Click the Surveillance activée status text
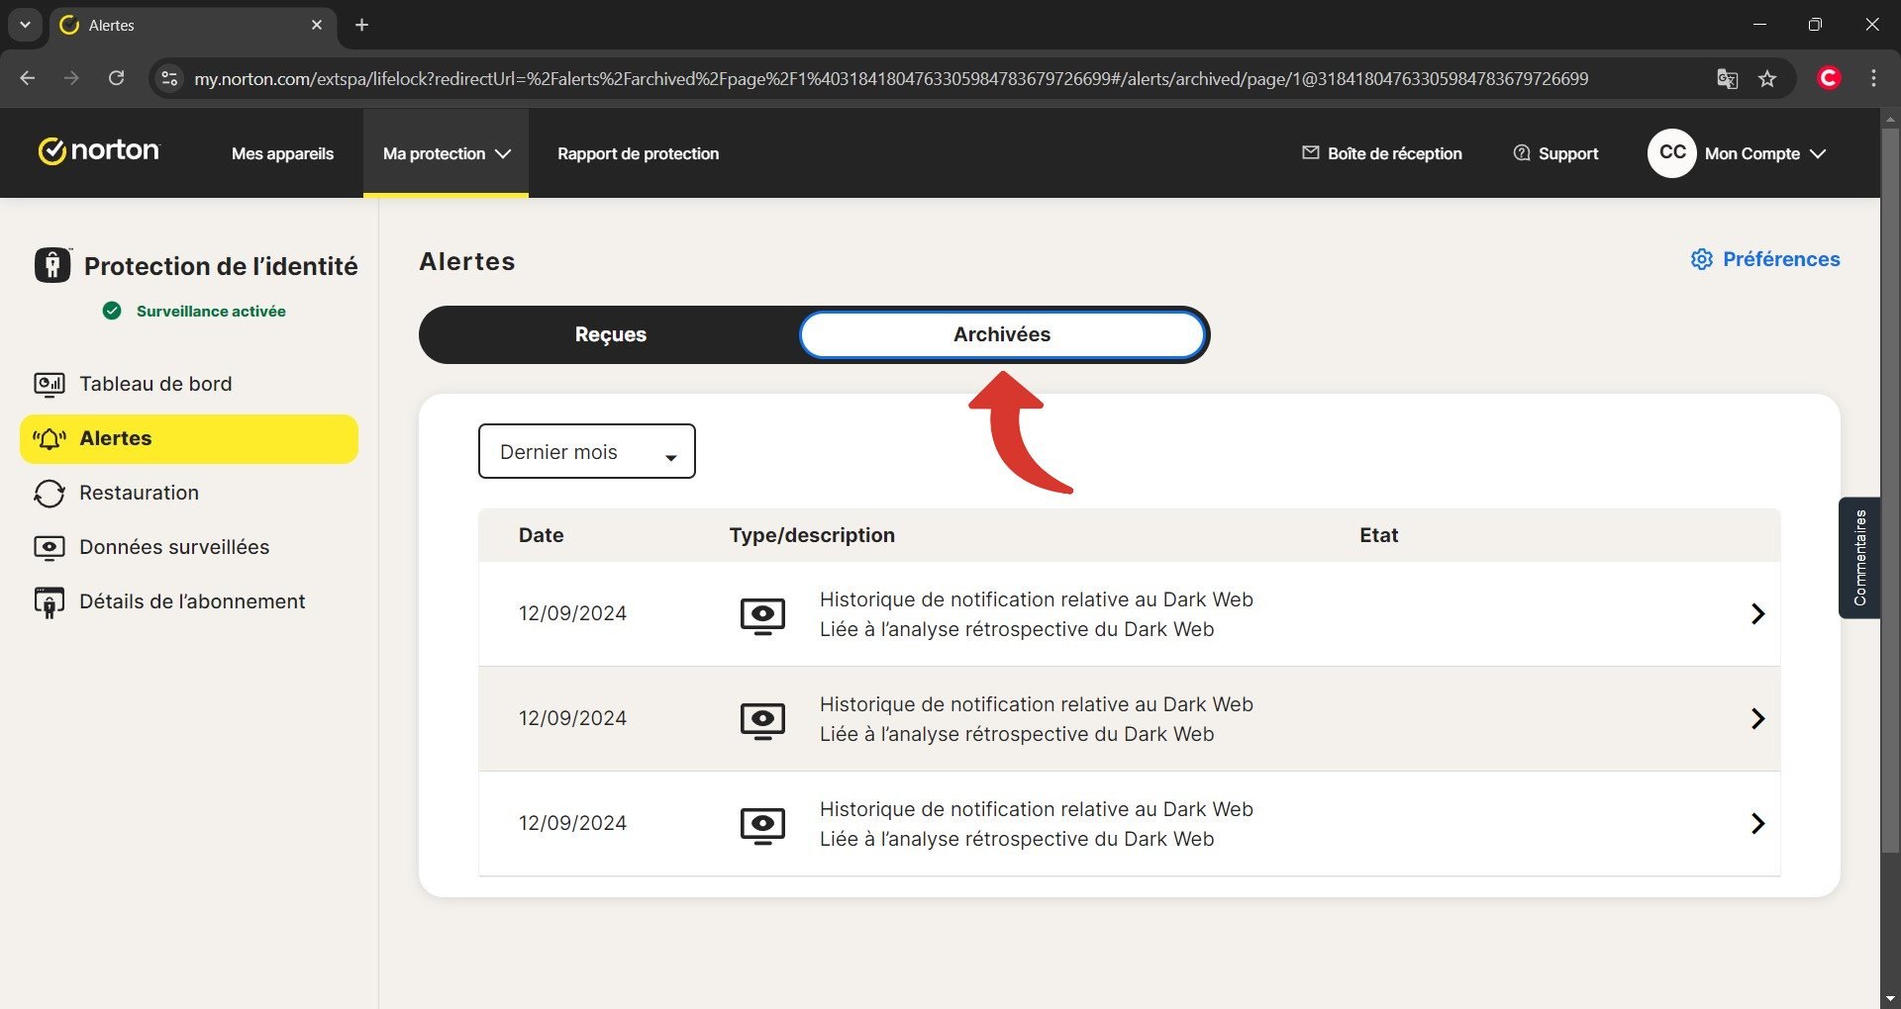Viewport: 1901px width, 1009px height. click(x=211, y=311)
